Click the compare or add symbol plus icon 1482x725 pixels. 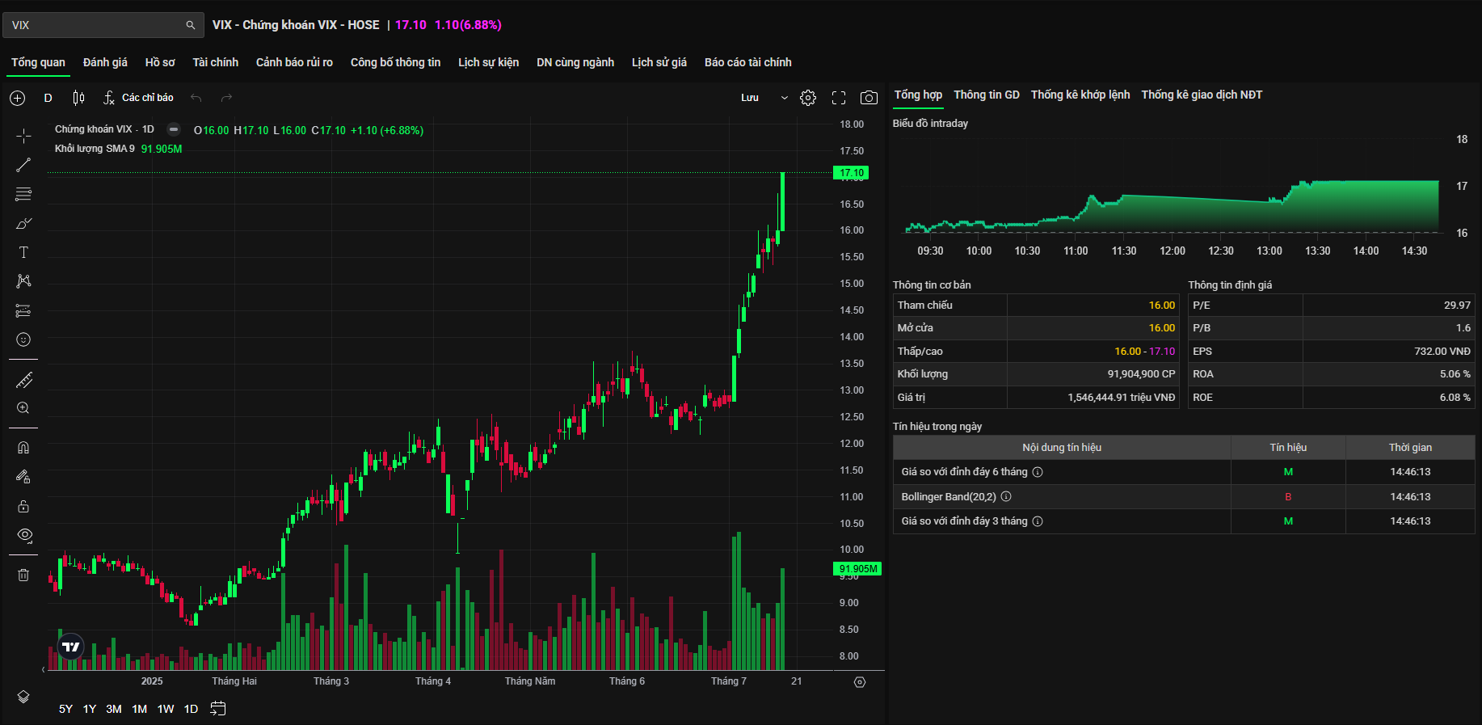click(18, 98)
